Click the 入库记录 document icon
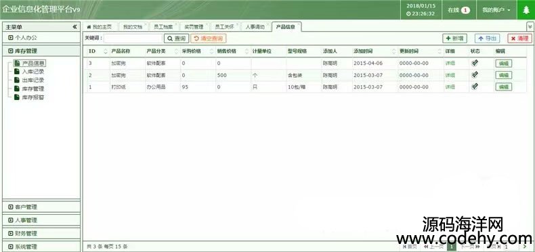The width and height of the screenshot is (535, 252). click(x=17, y=72)
